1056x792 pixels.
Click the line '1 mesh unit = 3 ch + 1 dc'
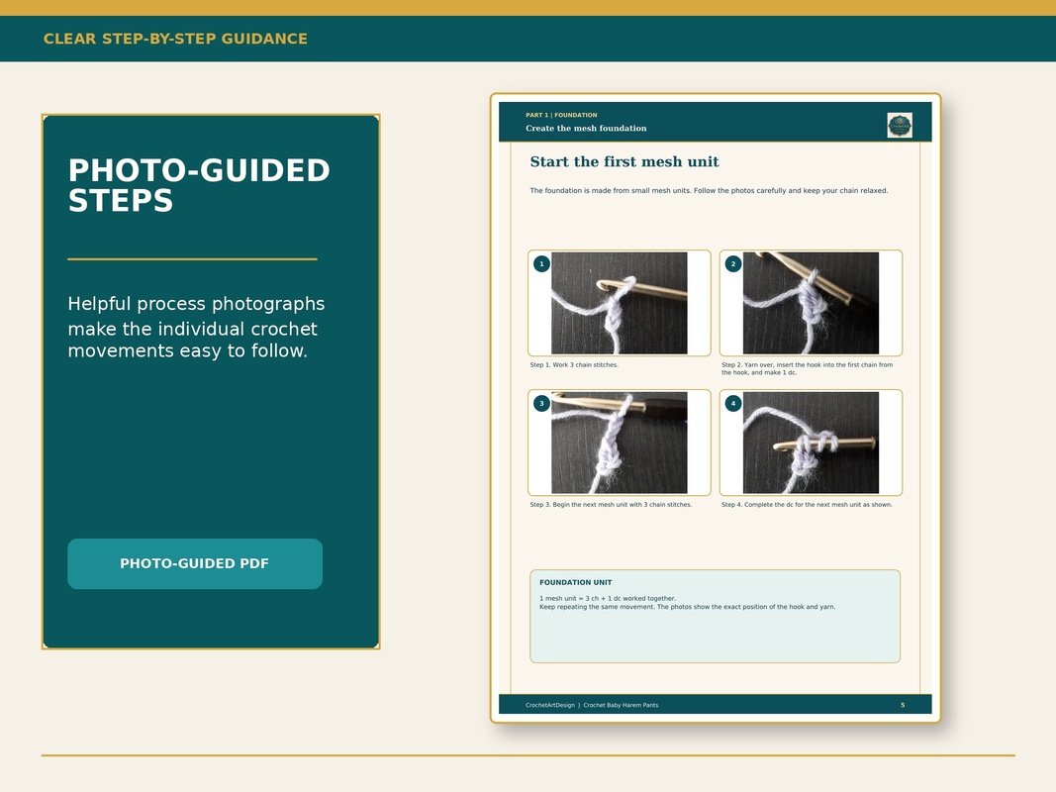608,598
